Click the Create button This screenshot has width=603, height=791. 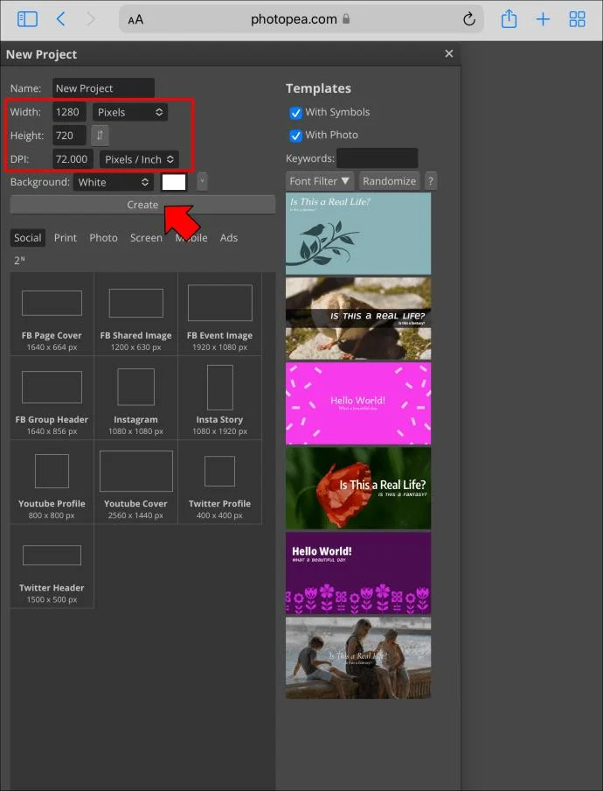click(x=142, y=205)
